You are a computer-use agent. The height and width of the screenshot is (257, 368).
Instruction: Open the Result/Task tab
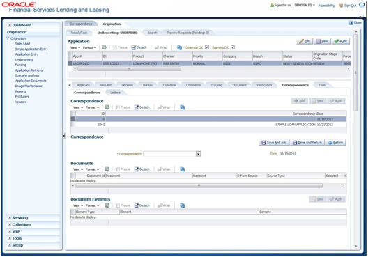(79, 33)
